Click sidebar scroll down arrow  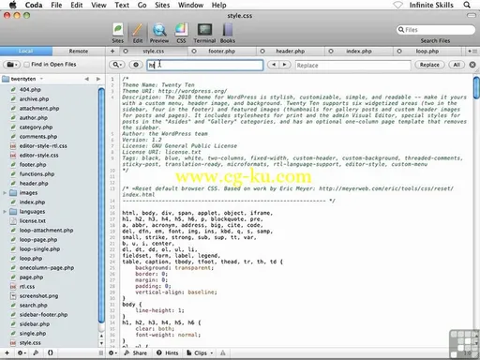click(101, 343)
